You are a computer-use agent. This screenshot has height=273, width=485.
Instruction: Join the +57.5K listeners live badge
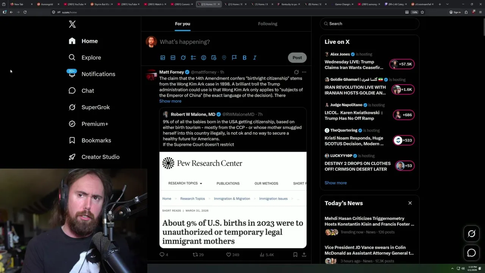click(x=402, y=64)
